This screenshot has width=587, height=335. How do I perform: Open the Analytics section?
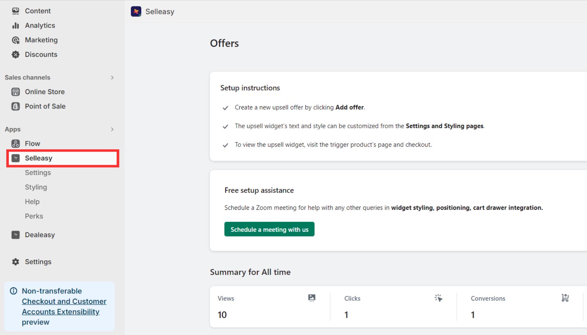[x=40, y=25]
